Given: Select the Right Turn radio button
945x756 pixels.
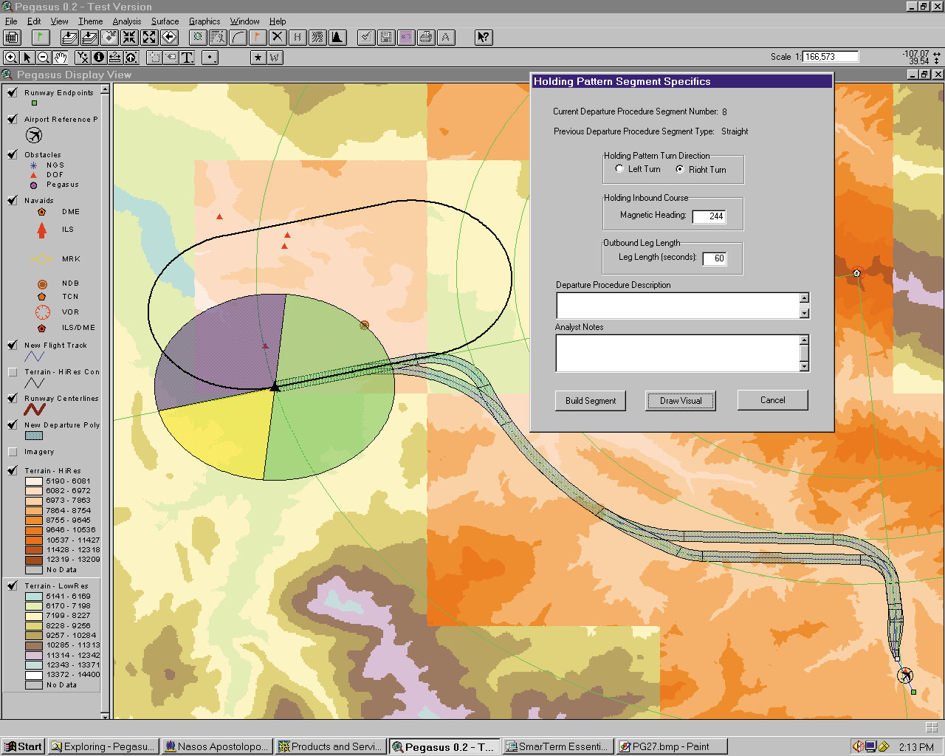Looking at the screenshot, I should click(x=680, y=169).
